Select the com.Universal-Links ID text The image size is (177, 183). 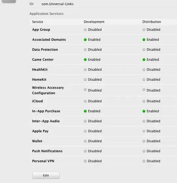(57, 4)
